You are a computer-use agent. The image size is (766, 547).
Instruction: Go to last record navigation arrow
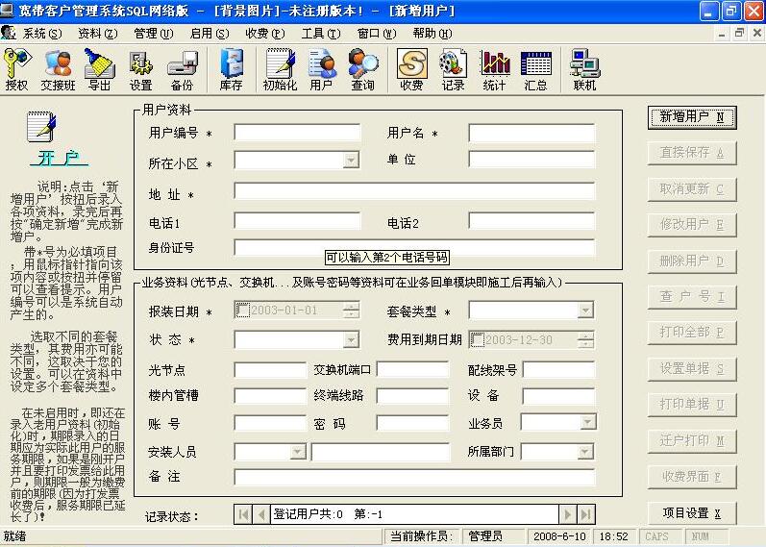[585, 514]
